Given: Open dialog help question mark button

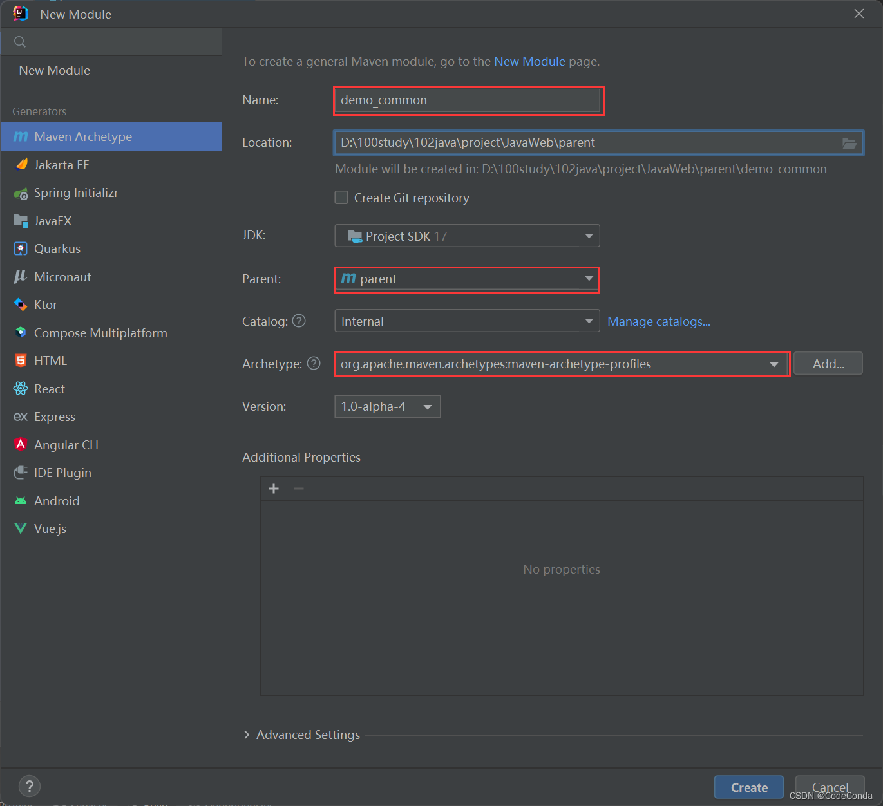Looking at the screenshot, I should 30,786.
